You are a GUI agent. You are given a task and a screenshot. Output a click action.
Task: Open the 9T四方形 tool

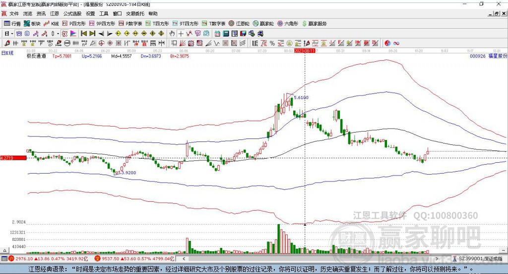[x=186, y=24]
